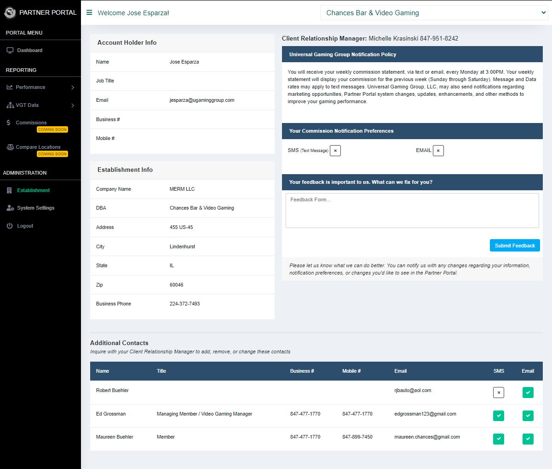Click contact name Ed Grossman

point(111,414)
